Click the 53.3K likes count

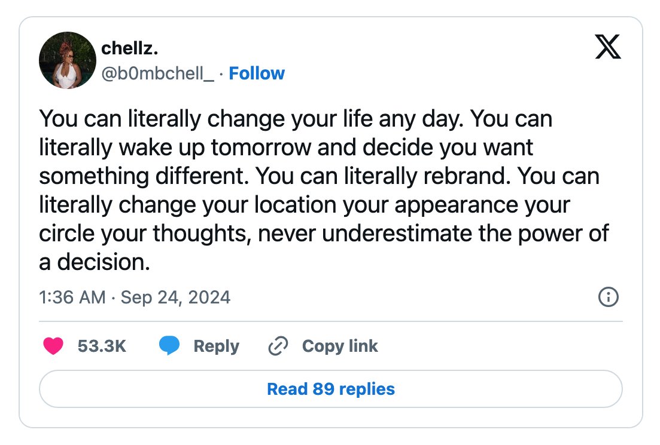[102, 346]
